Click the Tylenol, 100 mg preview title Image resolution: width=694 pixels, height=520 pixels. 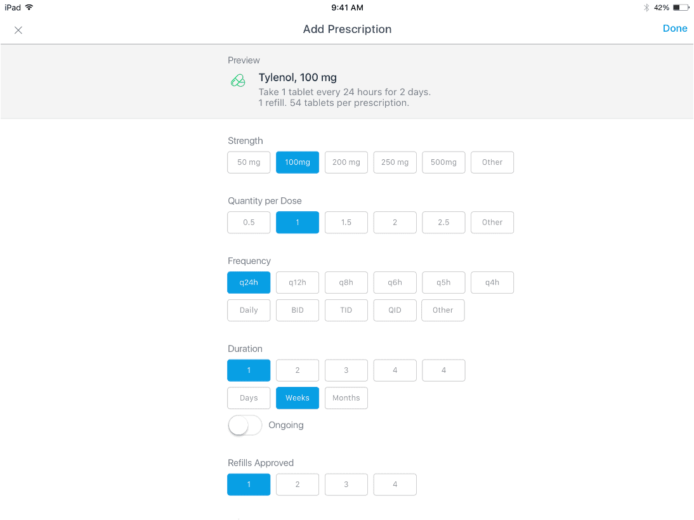click(x=298, y=78)
